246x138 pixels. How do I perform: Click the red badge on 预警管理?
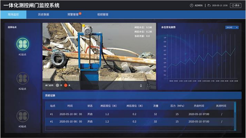pos(80,13)
